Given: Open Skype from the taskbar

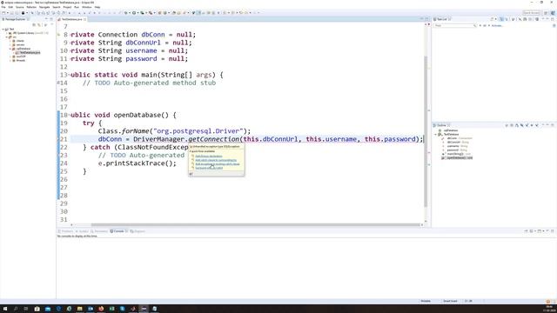Looking at the screenshot, I should (x=122, y=309).
